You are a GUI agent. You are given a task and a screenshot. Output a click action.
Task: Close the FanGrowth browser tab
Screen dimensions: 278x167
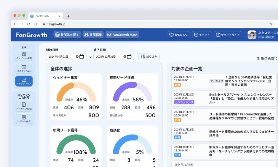click(59, 16)
